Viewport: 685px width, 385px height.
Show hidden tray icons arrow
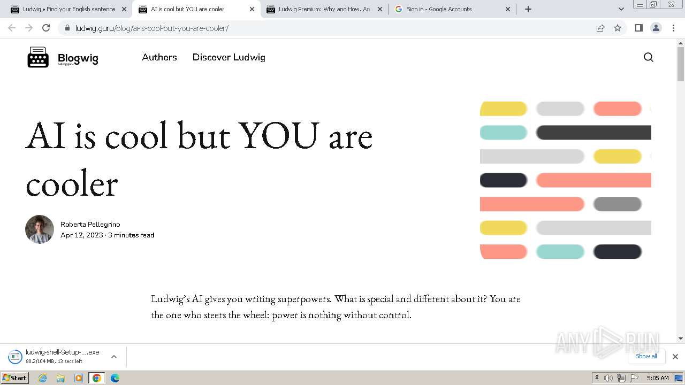[597, 378]
